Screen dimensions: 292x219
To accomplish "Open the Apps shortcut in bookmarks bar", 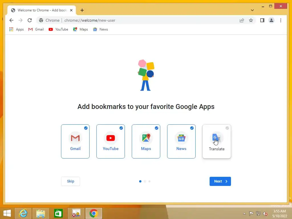I will pyautogui.click(x=16, y=29).
